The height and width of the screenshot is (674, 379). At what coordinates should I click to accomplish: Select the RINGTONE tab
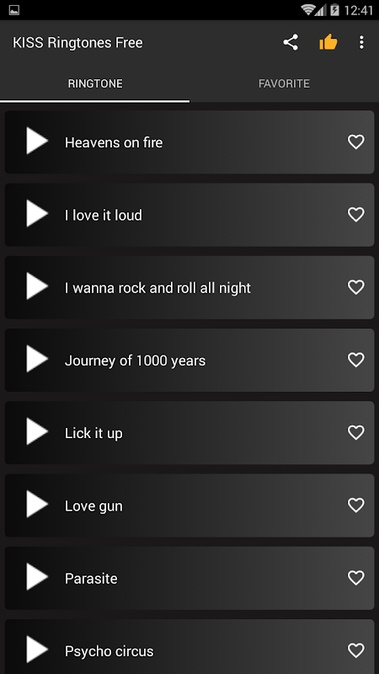(95, 83)
